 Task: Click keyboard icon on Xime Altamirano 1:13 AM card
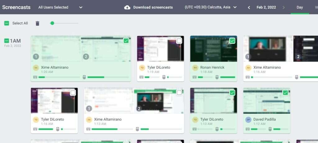(x=89, y=129)
